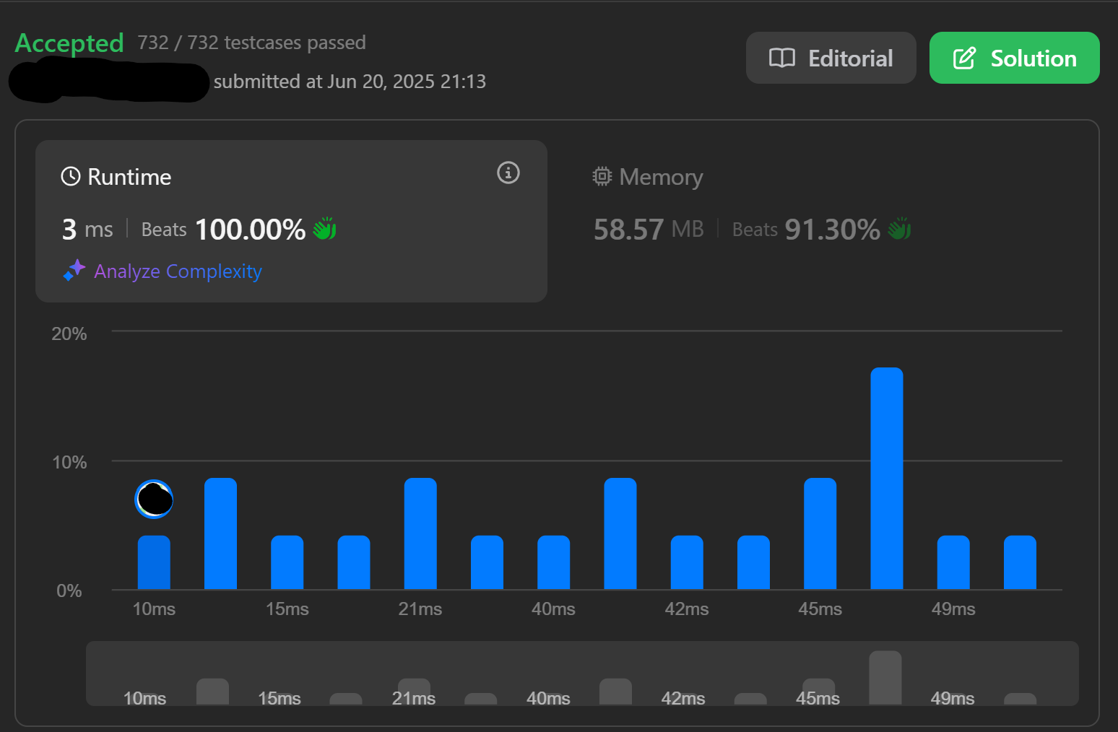Open the Runtime info tooltip icon
Image resolution: width=1118 pixels, height=732 pixels.
508,173
